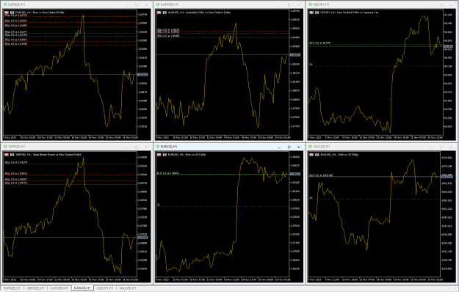
Task: Click current price tag on AUDNZD price scale
Action: (x=295, y=55)
